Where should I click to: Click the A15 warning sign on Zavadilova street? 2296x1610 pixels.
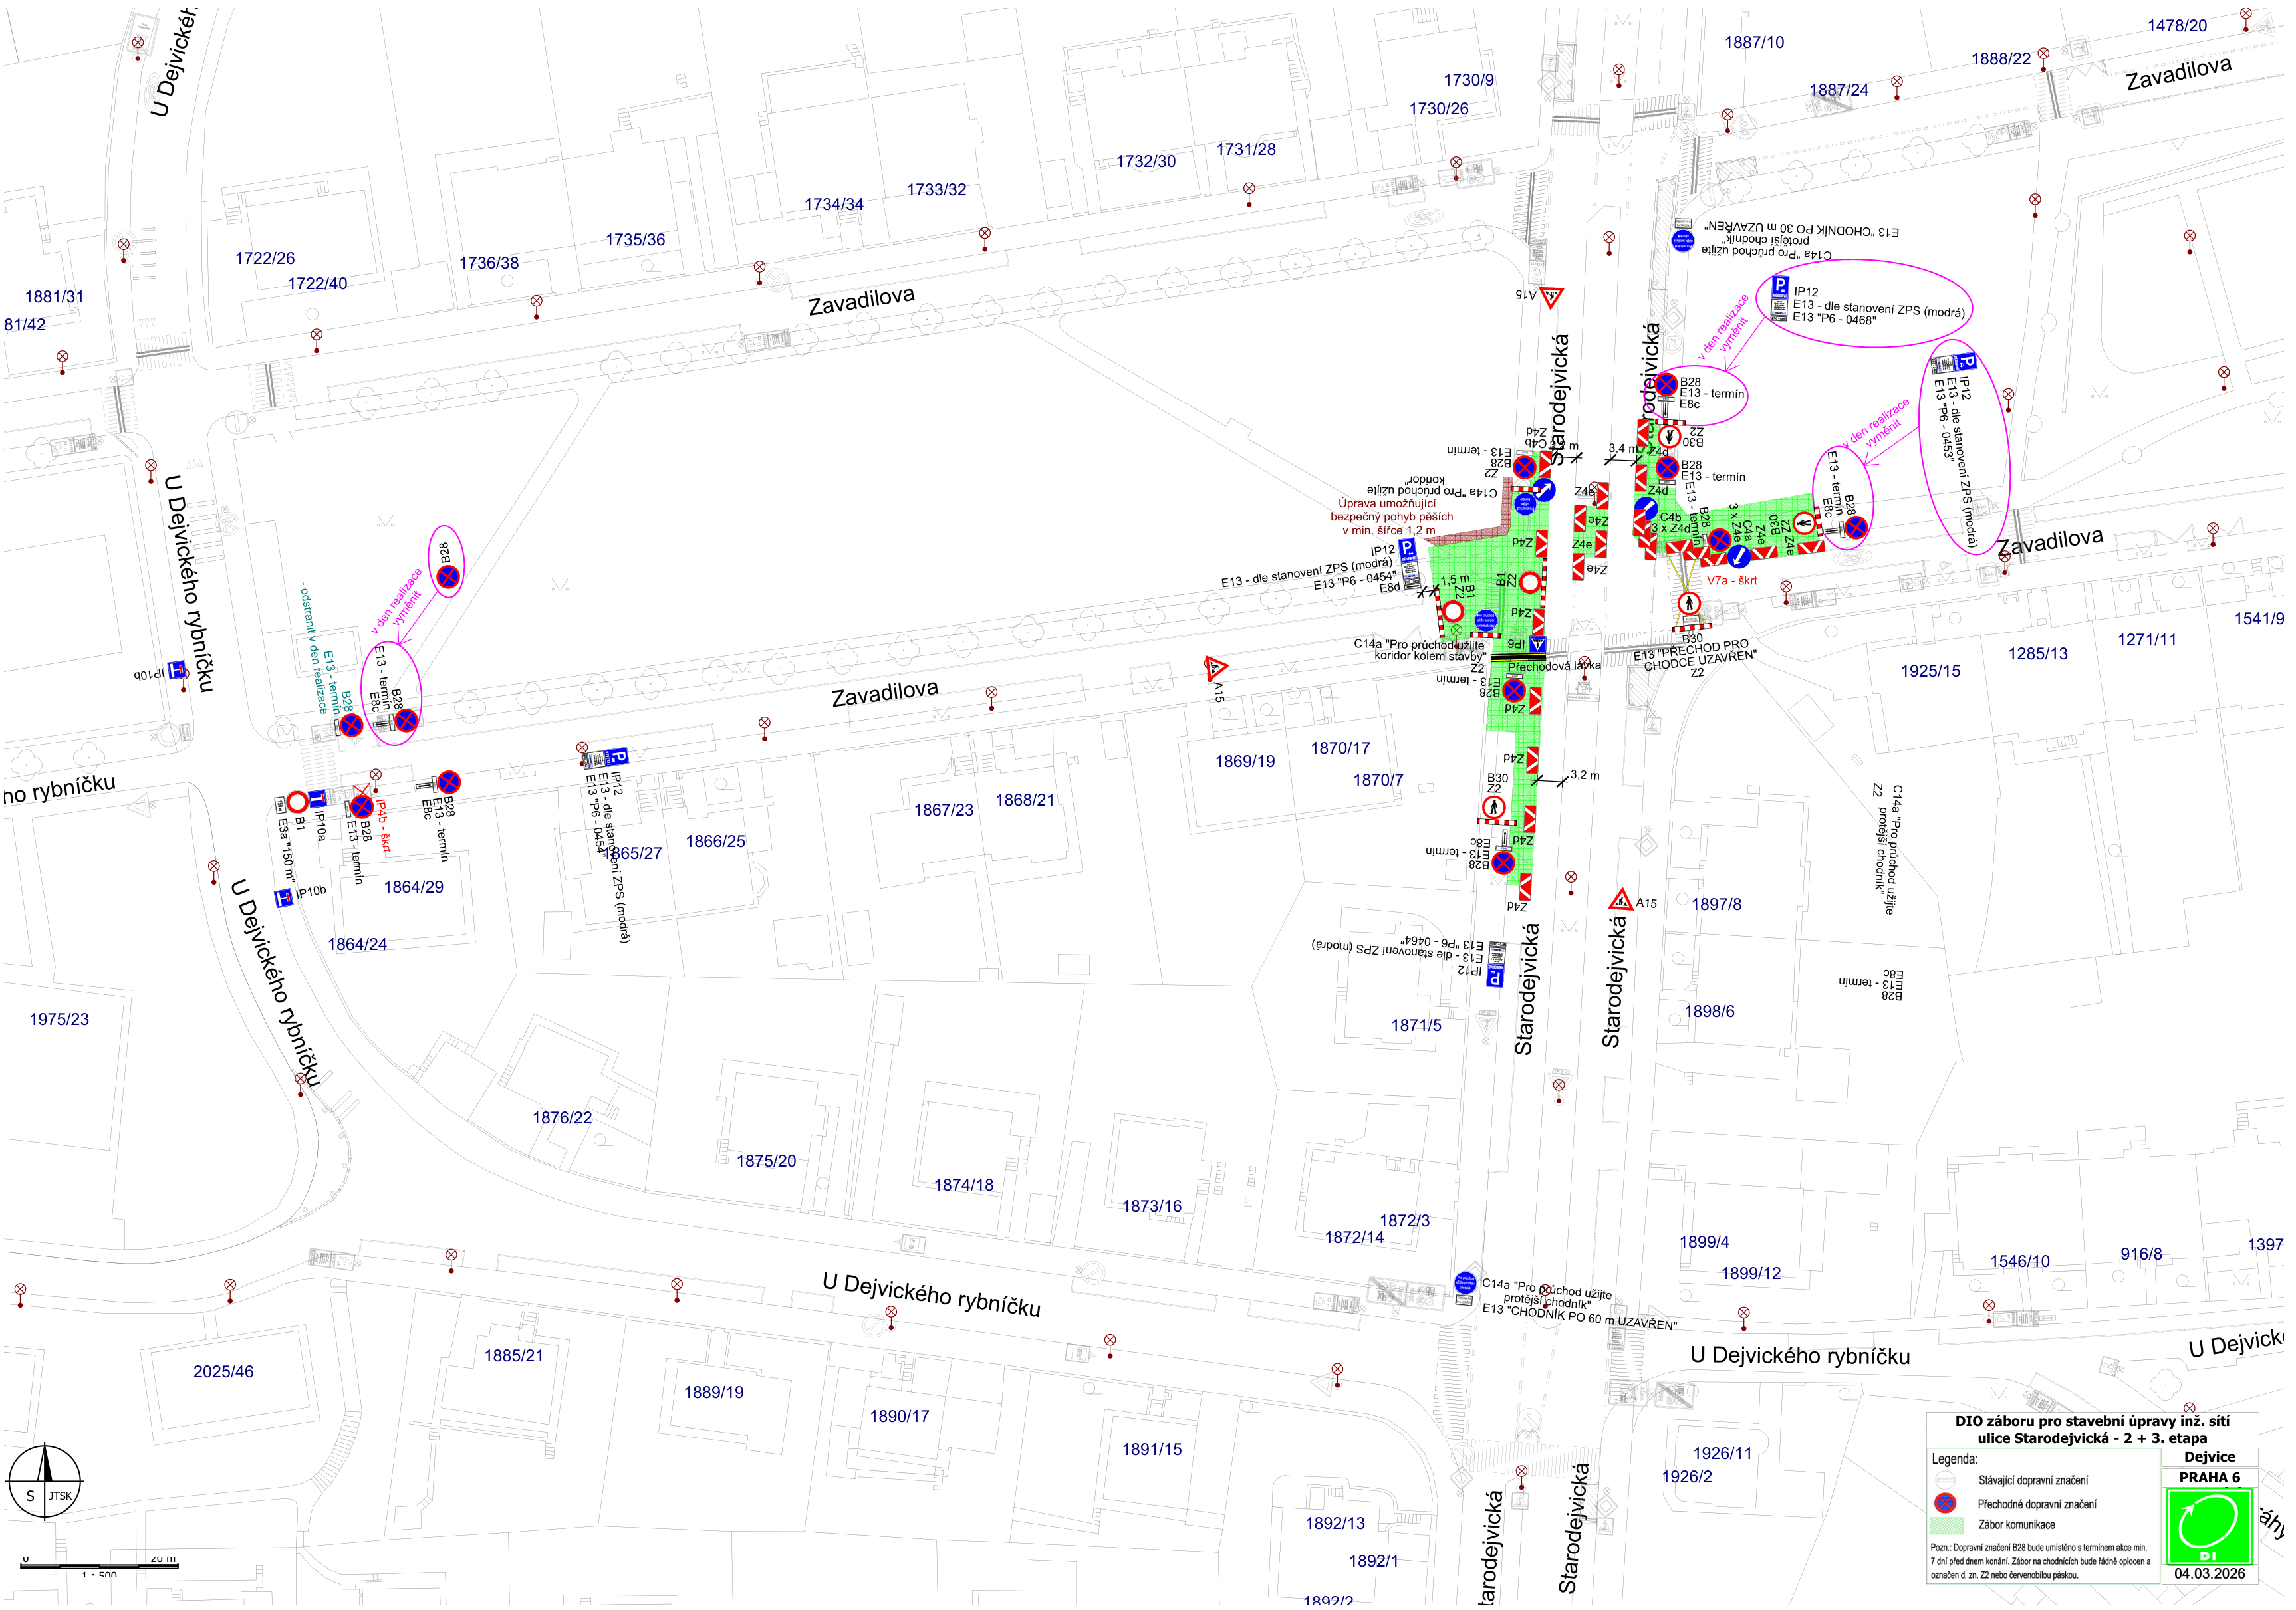tap(1215, 668)
